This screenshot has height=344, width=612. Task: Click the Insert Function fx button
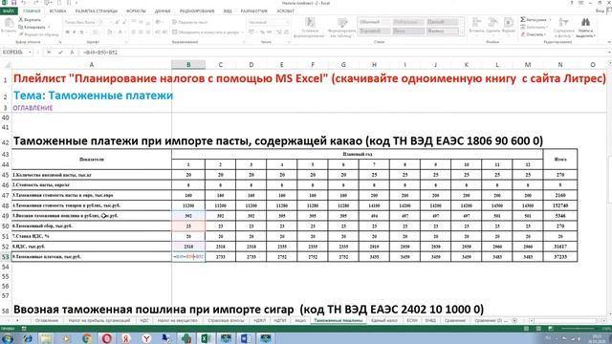(x=72, y=53)
